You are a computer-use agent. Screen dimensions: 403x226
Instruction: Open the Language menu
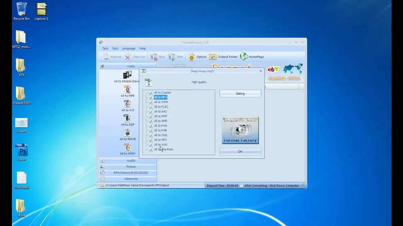click(128, 48)
